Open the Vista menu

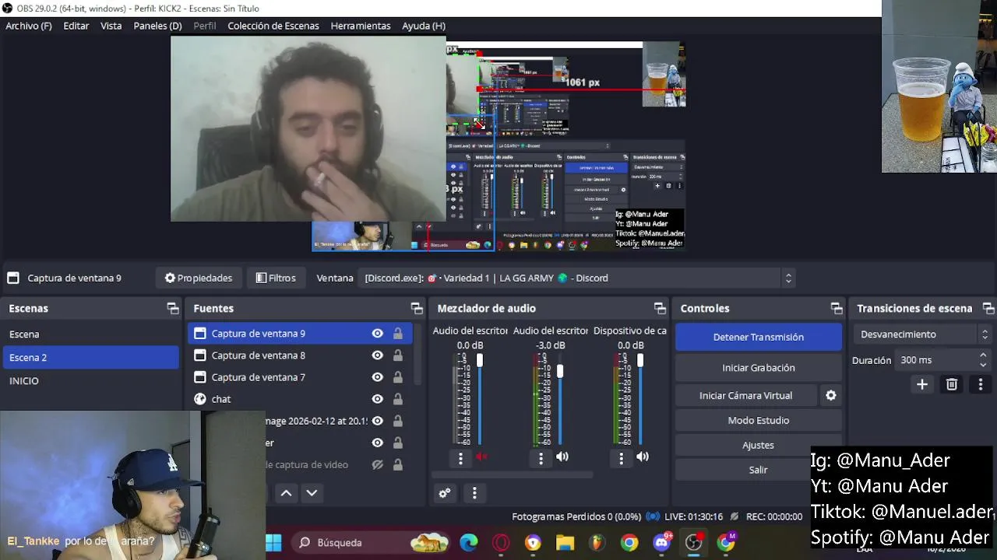point(111,26)
